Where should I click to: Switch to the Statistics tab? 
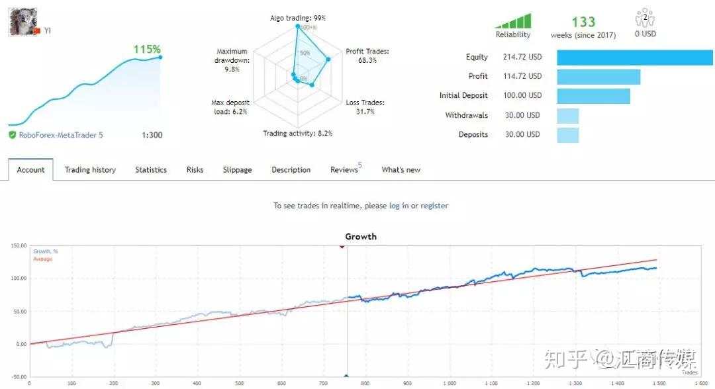click(151, 169)
